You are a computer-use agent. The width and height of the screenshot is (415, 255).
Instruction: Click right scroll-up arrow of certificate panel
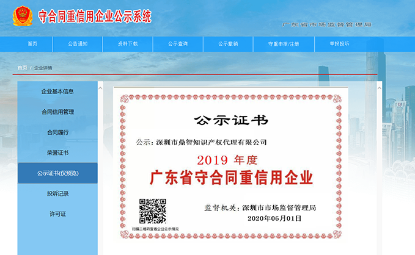(x=380, y=88)
